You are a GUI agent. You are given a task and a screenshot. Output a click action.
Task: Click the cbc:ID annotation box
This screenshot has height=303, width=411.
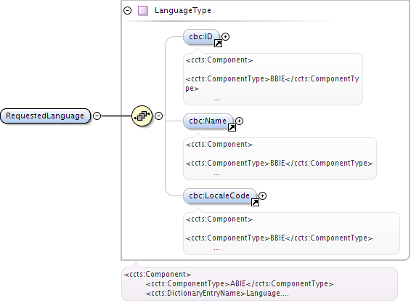pos(273,79)
